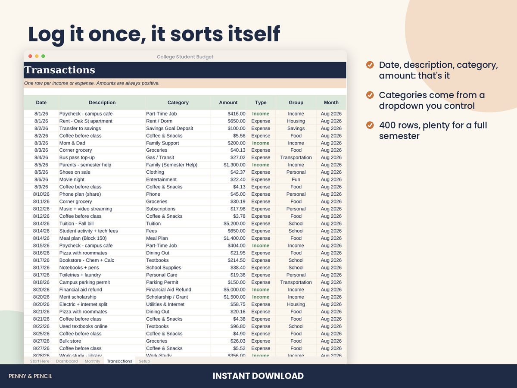
Task: Click the Month column header
Action: click(x=331, y=103)
